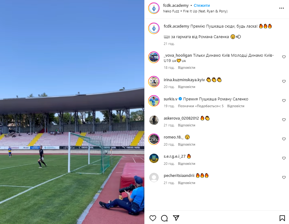Like the surkis.v comment

tap(284, 101)
